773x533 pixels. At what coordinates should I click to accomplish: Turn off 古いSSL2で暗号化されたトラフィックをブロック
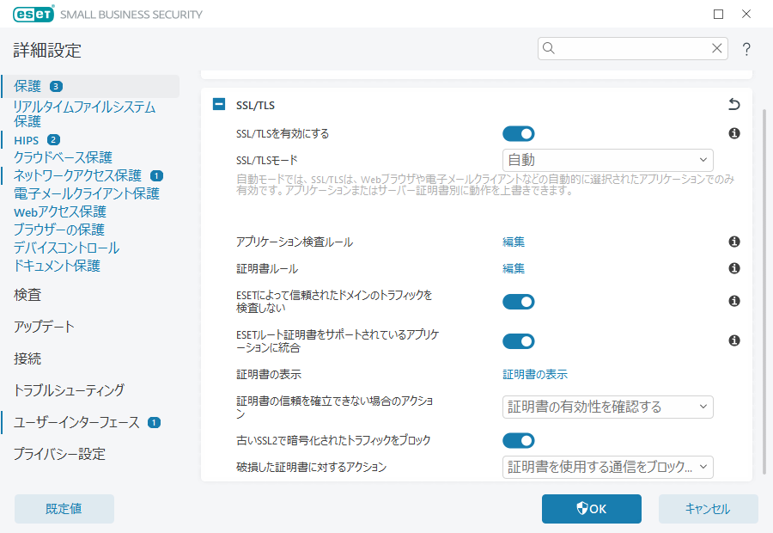[x=519, y=440]
